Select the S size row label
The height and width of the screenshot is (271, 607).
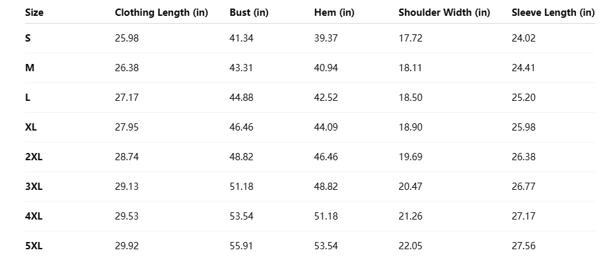(x=28, y=38)
